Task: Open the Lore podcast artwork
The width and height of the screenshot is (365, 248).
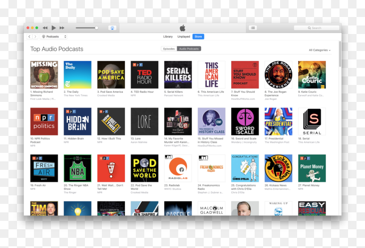Action: tap(145, 121)
